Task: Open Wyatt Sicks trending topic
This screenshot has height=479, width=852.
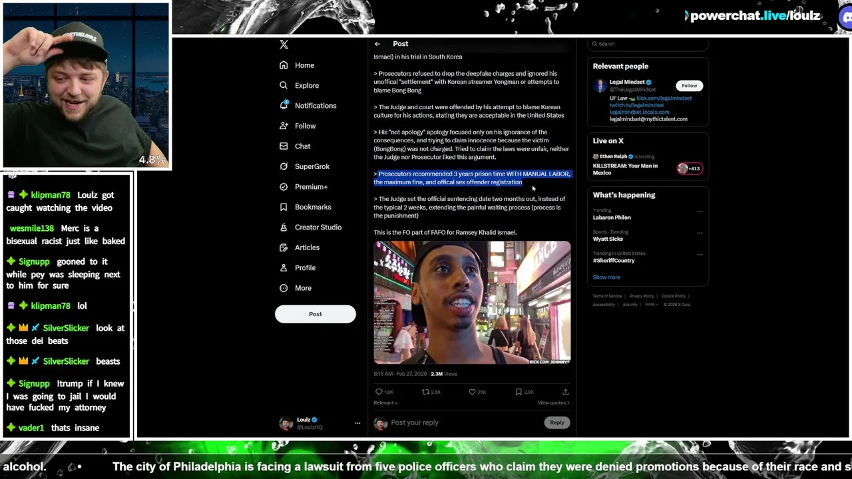Action: pyautogui.click(x=608, y=239)
